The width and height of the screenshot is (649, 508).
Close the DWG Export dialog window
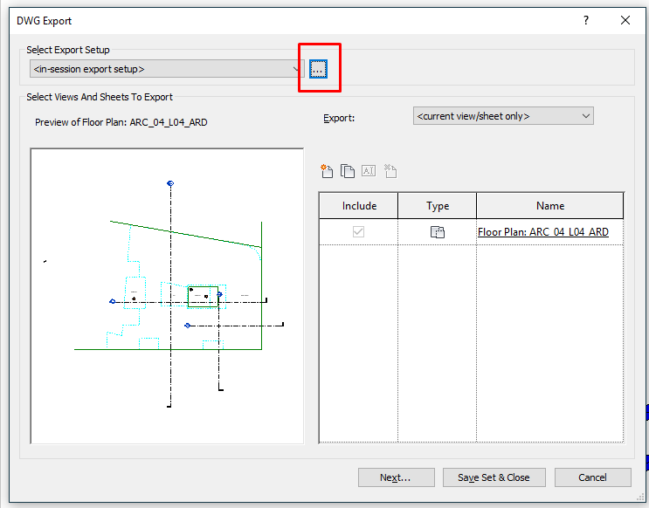pos(625,20)
